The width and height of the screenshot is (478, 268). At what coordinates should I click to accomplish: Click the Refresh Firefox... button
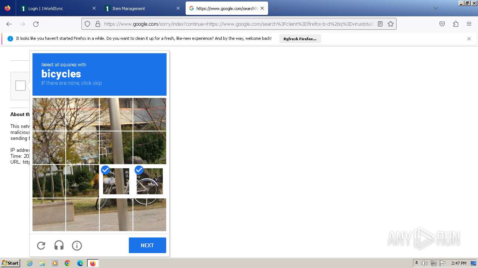click(300, 39)
